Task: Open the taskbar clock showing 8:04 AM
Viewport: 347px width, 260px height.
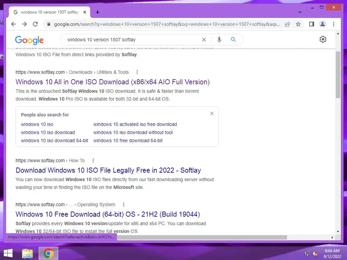Action: coord(332,254)
